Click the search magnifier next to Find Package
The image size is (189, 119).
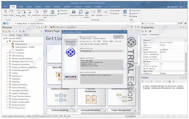click(x=179, y=23)
